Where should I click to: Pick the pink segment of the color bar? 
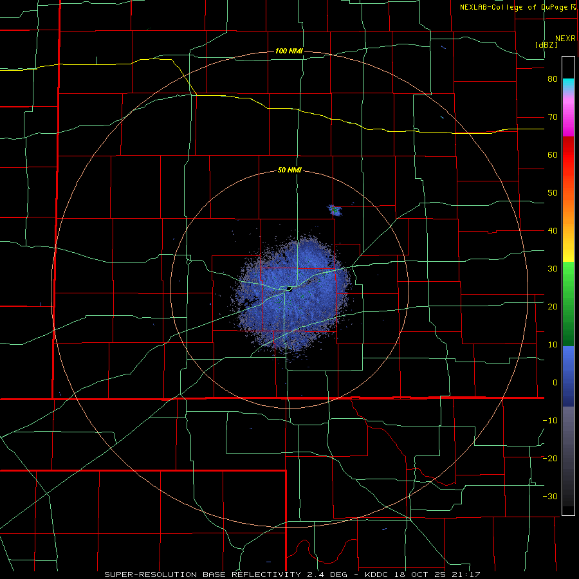coord(568,115)
